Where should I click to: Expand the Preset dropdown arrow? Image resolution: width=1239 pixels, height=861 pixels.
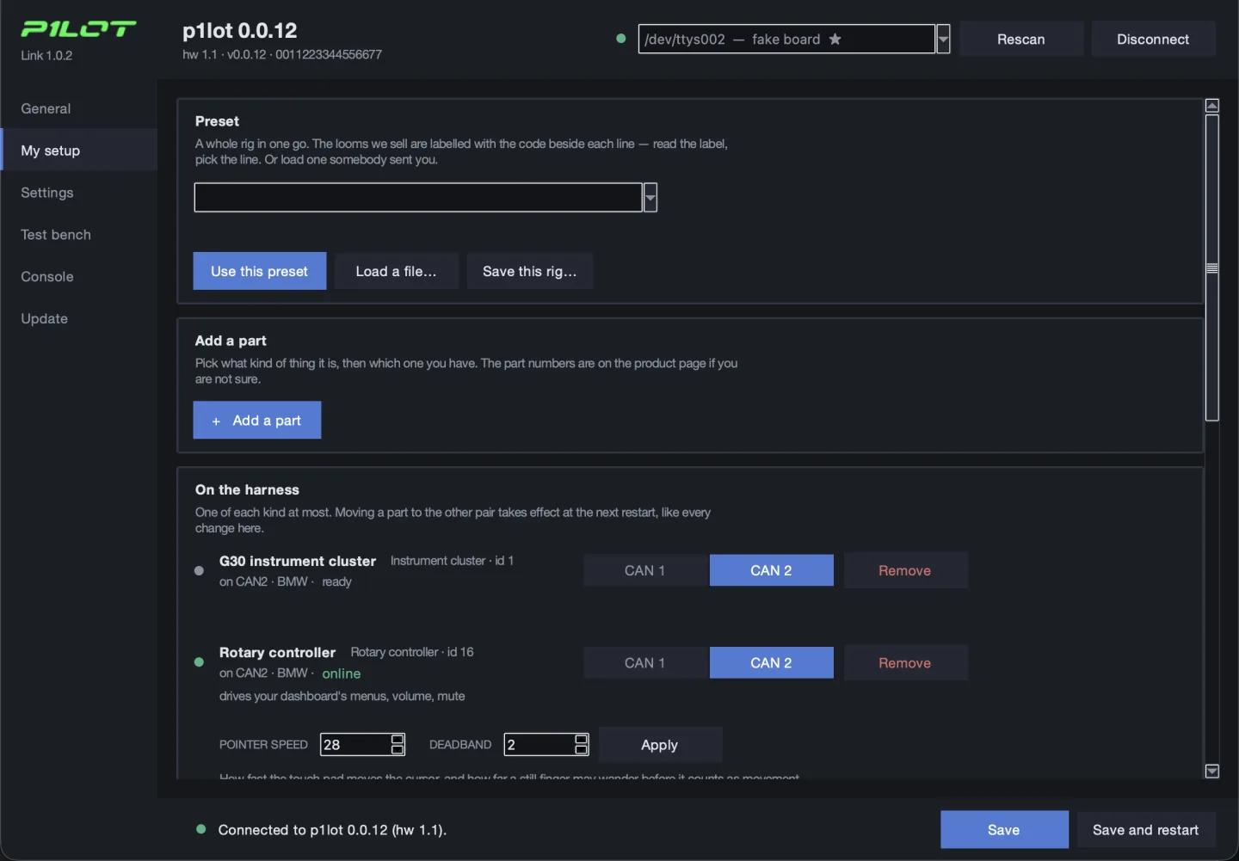click(650, 198)
